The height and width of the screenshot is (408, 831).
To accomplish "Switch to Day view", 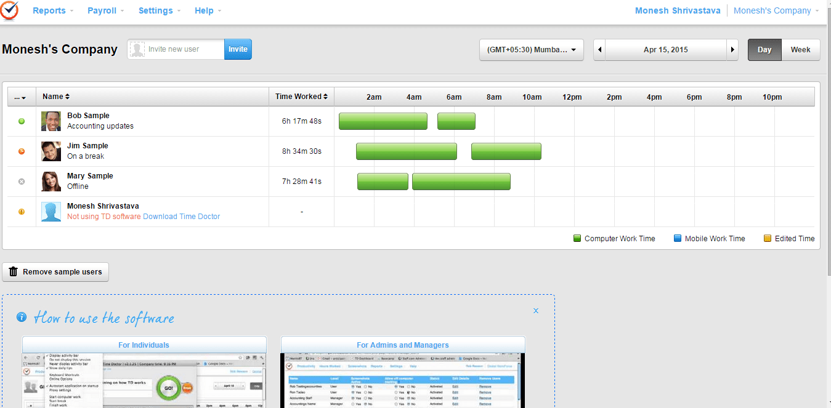I will [x=764, y=50].
